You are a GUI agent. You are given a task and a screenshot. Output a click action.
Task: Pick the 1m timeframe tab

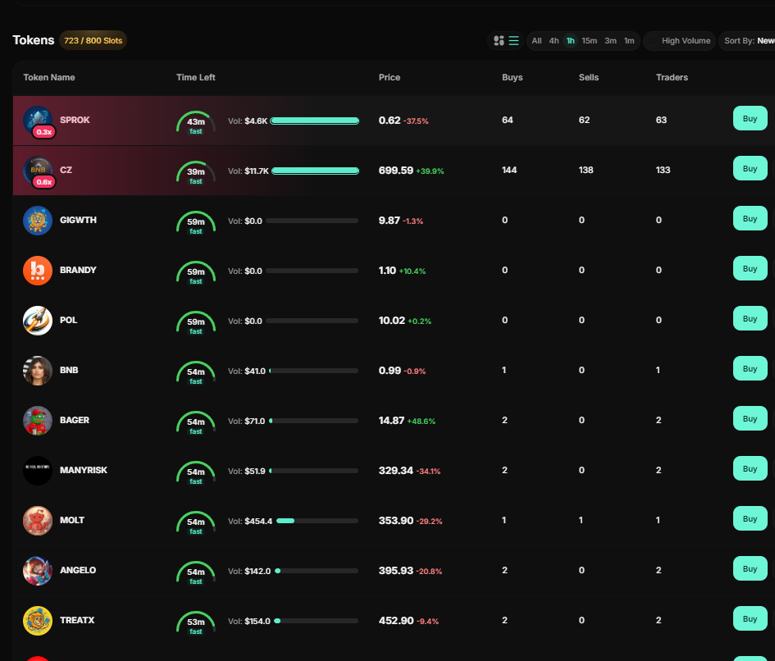tap(629, 40)
